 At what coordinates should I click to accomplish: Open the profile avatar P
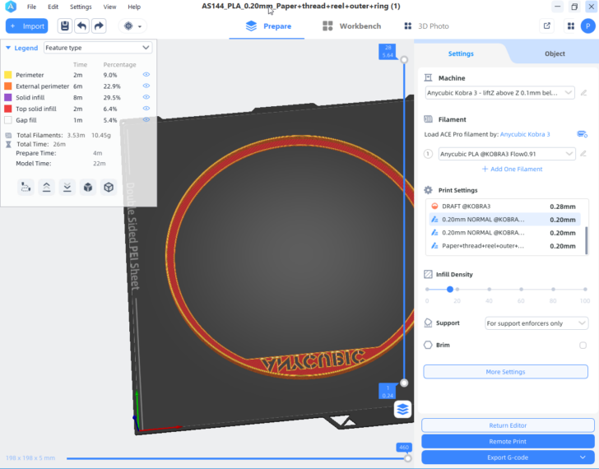(x=588, y=26)
